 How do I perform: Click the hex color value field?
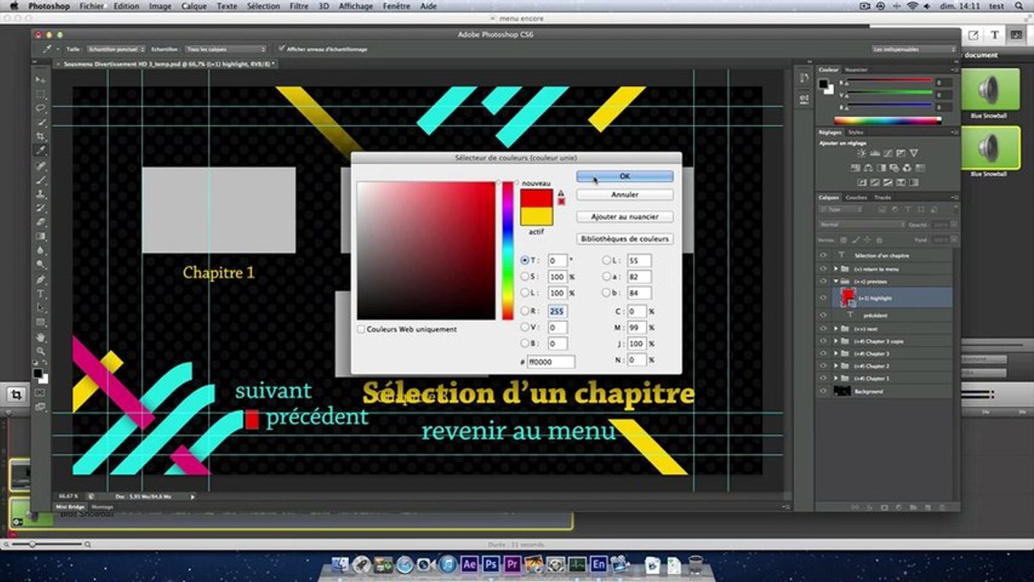(551, 362)
